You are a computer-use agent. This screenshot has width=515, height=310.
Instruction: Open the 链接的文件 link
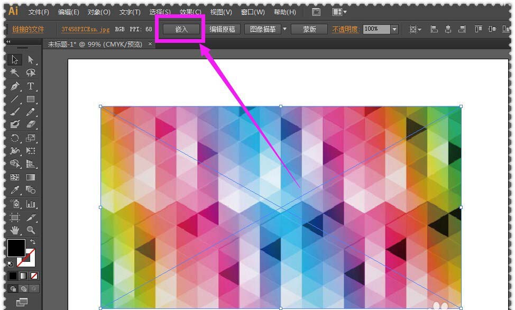pyautogui.click(x=28, y=29)
